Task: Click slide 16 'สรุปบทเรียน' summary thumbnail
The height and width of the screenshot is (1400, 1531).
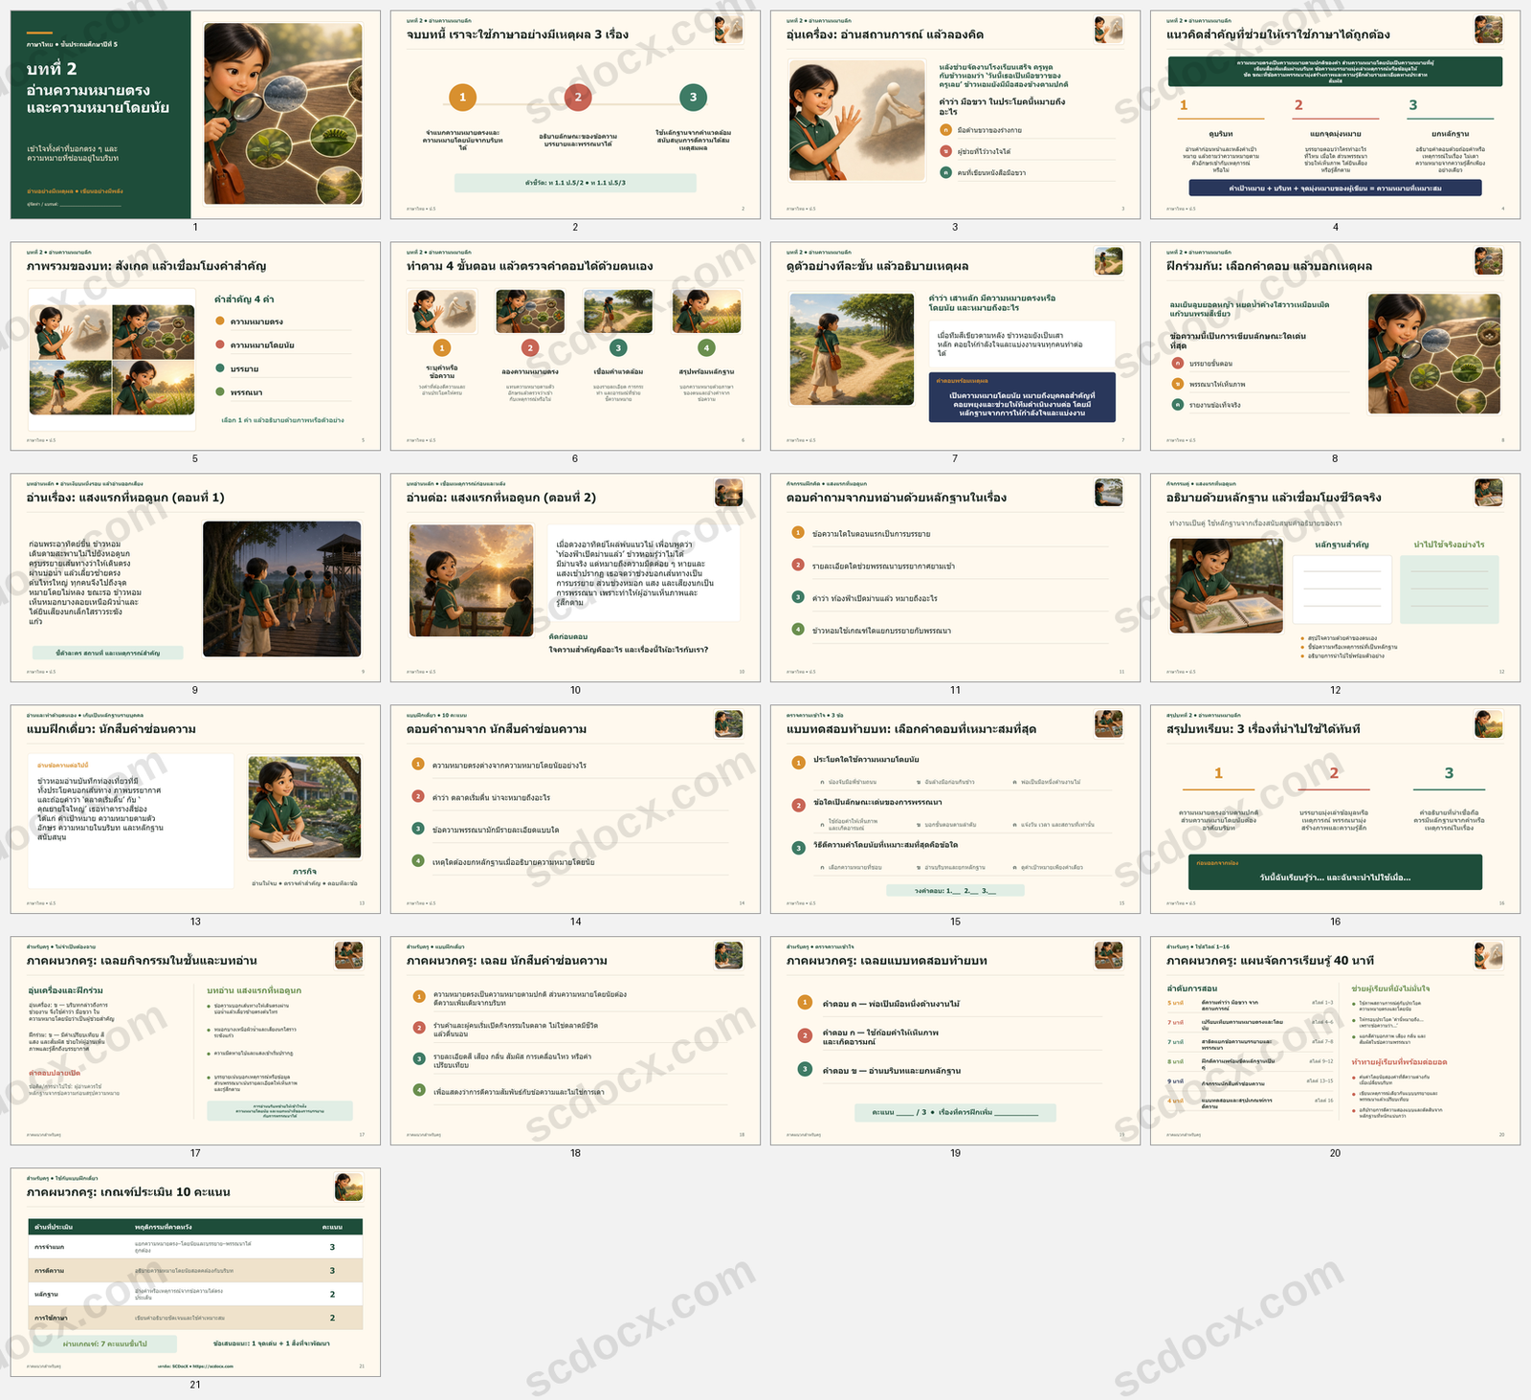Action: pyautogui.click(x=1335, y=810)
